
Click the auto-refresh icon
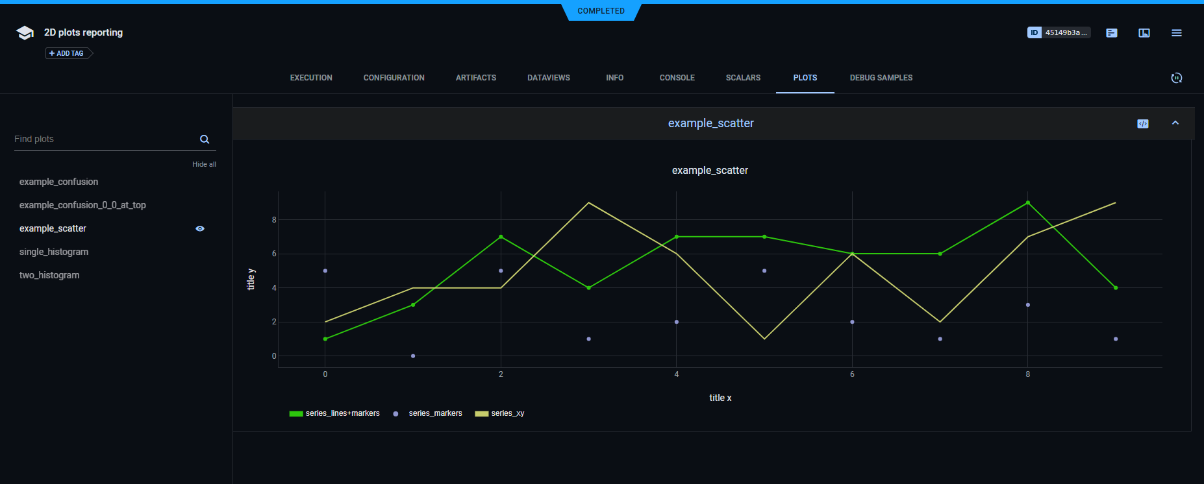pyautogui.click(x=1176, y=78)
